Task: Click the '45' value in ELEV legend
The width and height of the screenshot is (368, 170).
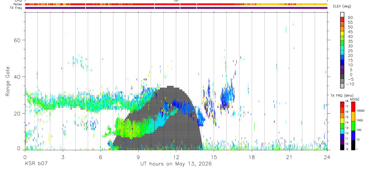Action: [350, 32]
